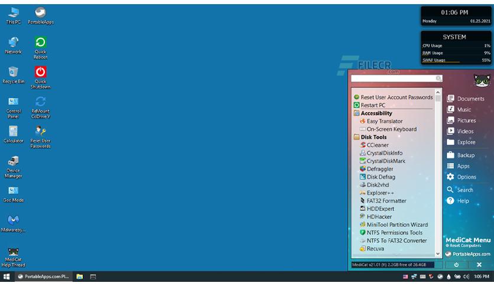The image size is (494, 286).
Task: Launch Explorer++
Action: click(x=377, y=193)
